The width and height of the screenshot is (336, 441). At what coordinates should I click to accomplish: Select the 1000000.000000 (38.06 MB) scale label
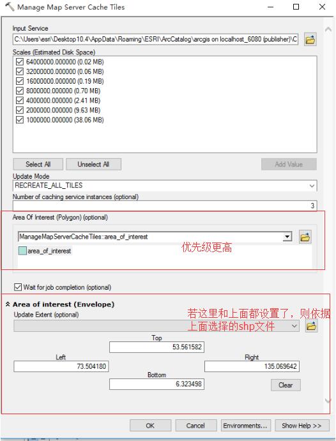pyautogui.click(x=65, y=120)
